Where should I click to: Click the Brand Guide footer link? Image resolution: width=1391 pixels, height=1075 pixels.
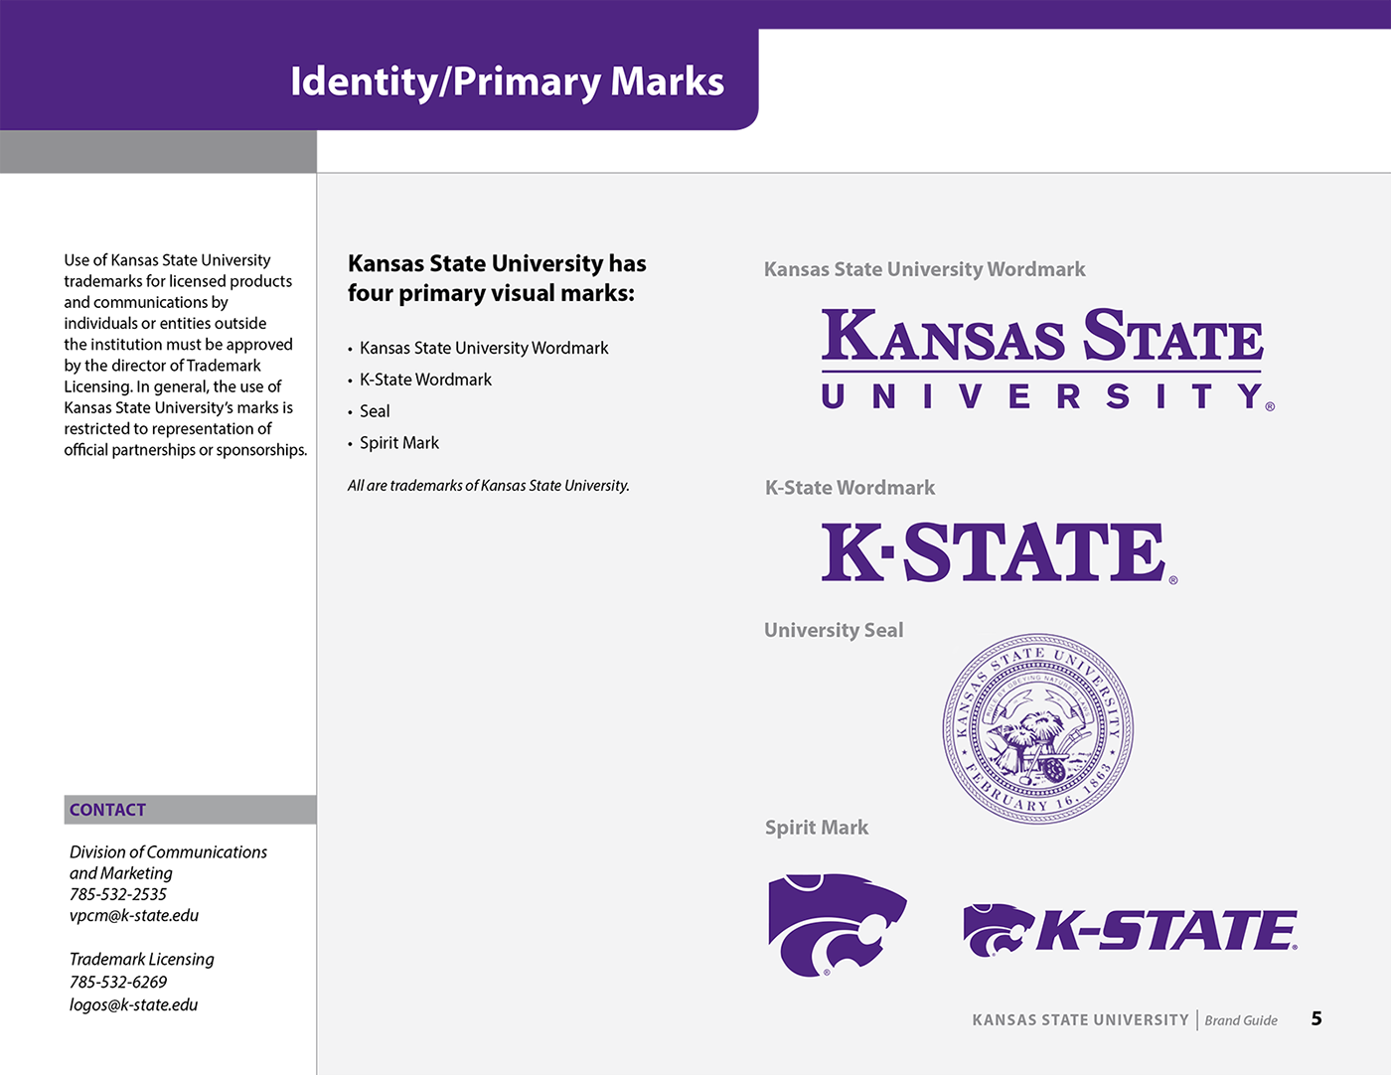pyautogui.click(x=1241, y=1020)
